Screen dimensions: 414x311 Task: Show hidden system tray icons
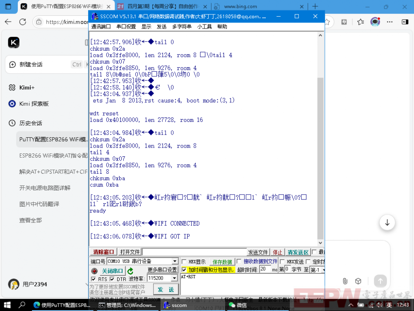coord(351,305)
